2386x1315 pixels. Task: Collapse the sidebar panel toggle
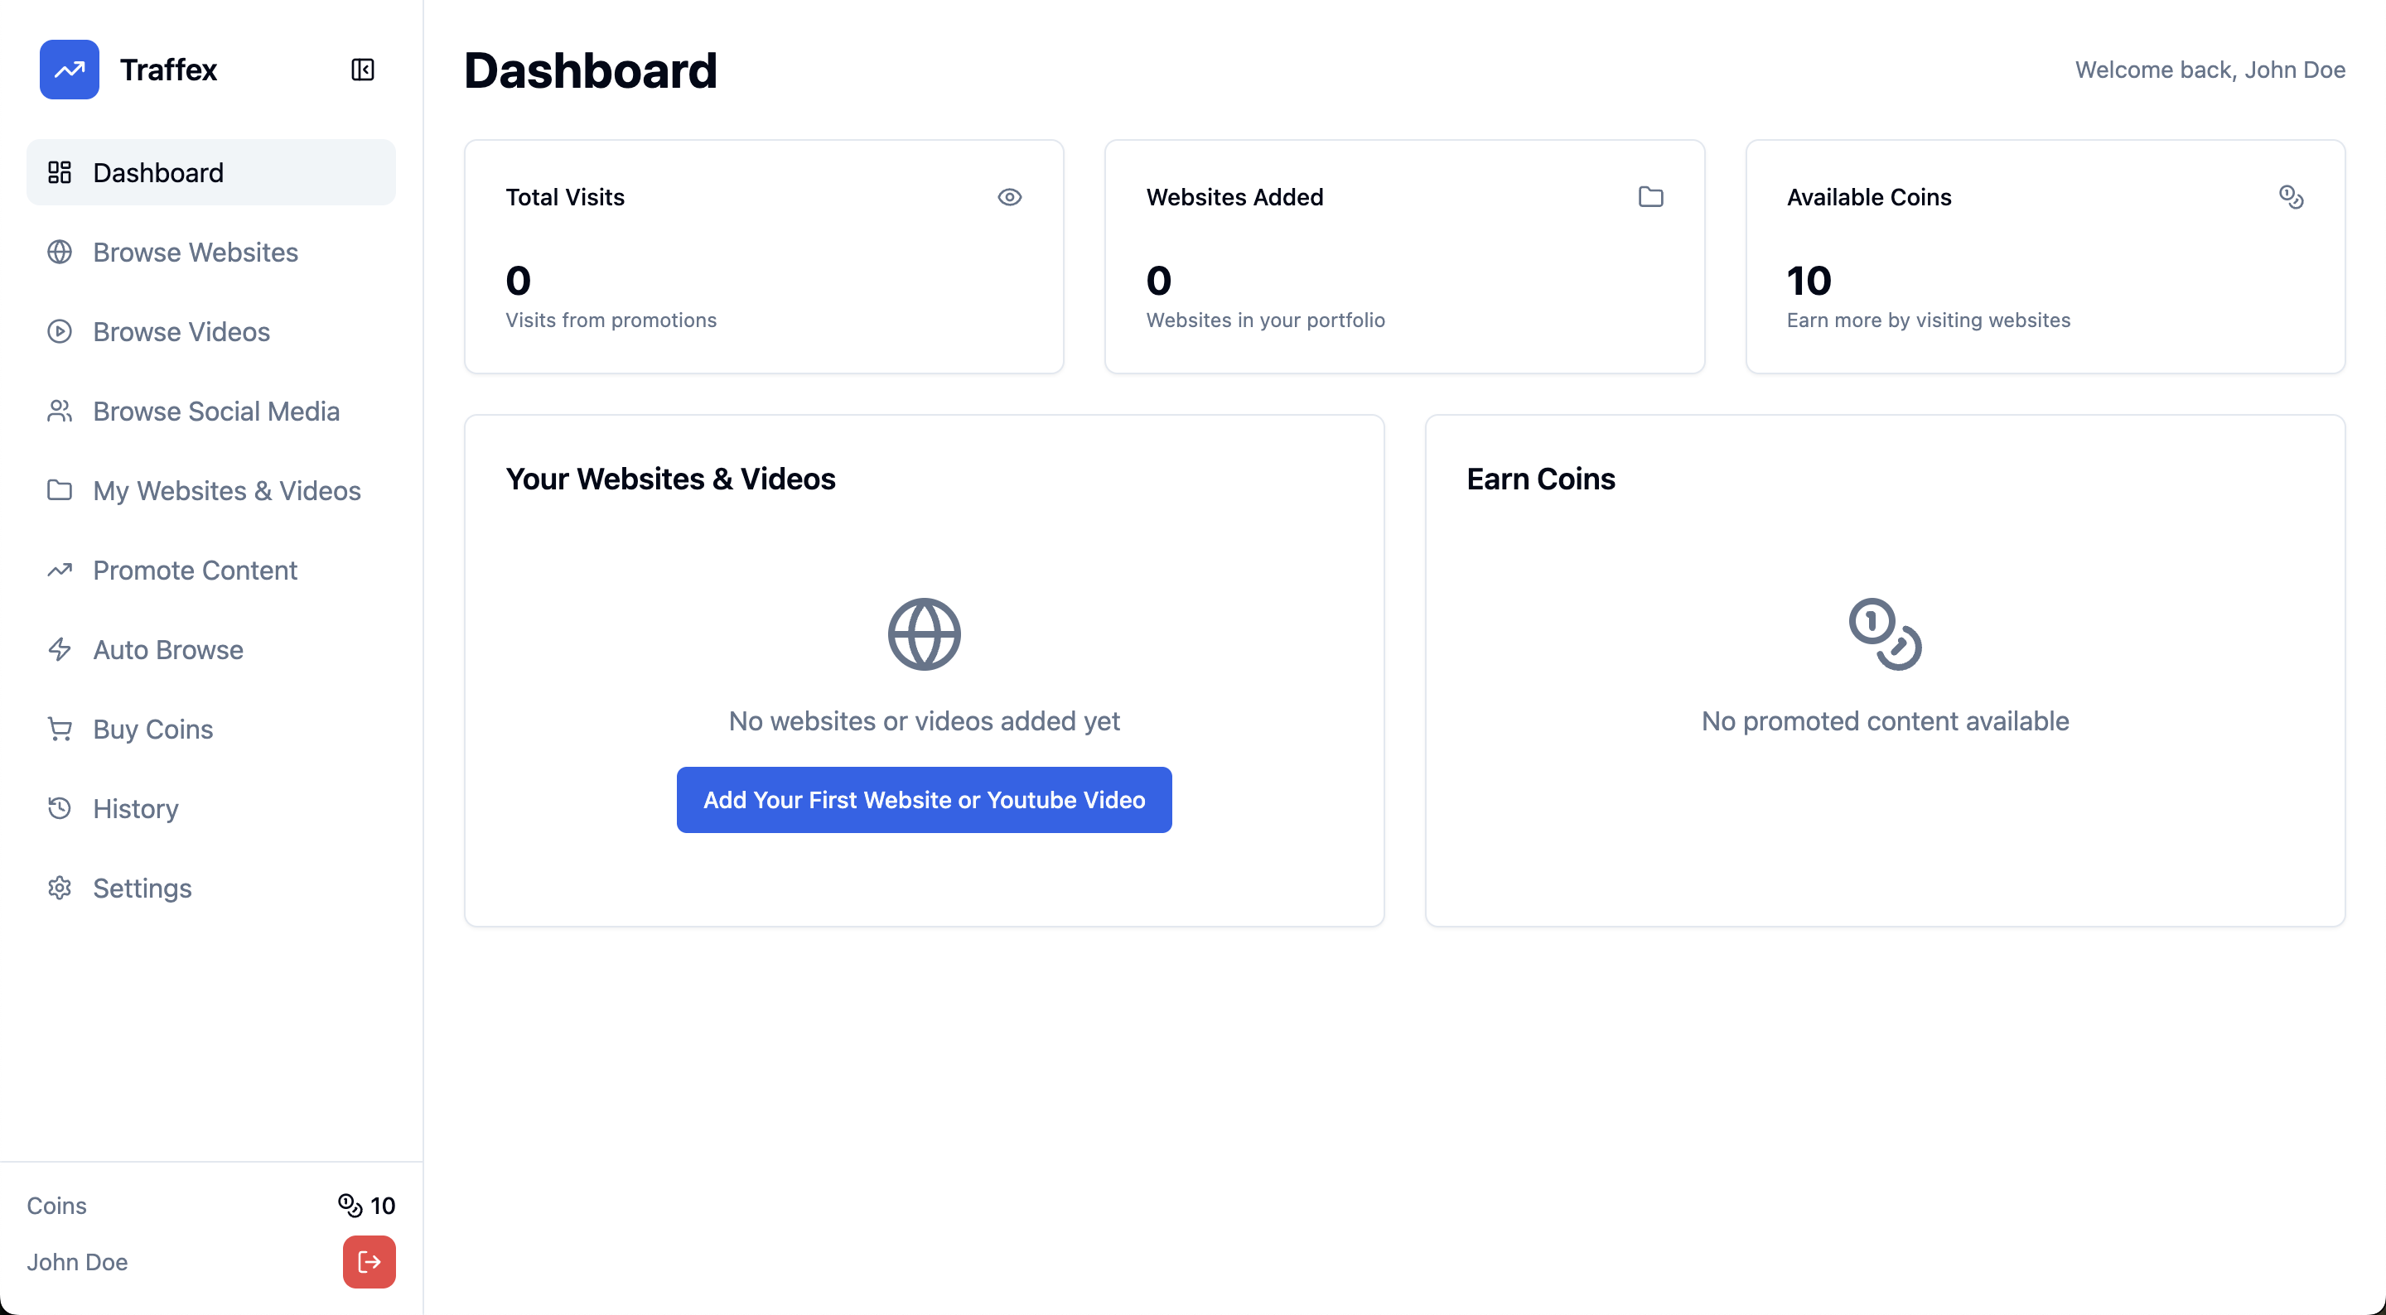[x=363, y=70]
